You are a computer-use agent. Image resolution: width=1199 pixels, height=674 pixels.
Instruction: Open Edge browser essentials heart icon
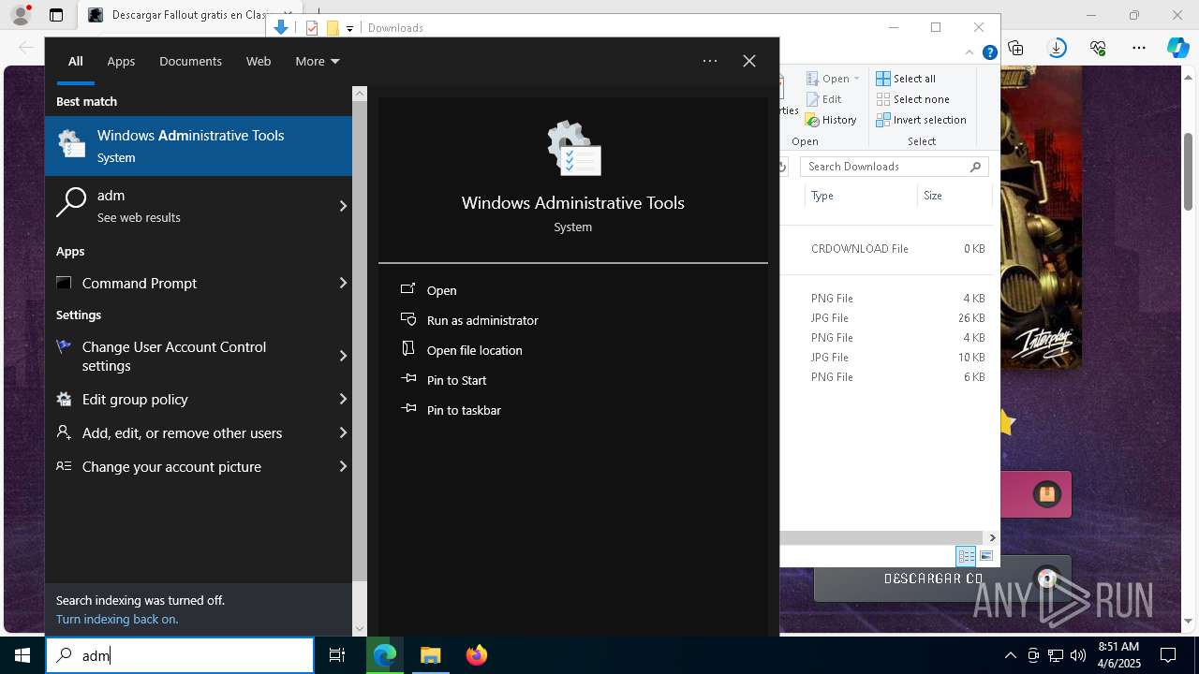1098,48
